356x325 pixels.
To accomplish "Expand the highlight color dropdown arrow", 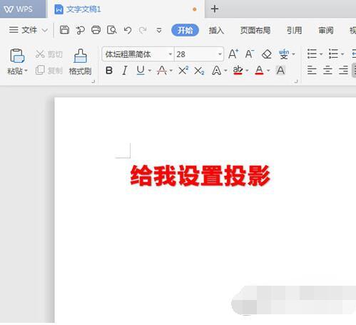I will pos(247,71).
